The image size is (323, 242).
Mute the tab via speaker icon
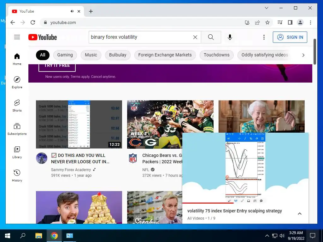72,11
